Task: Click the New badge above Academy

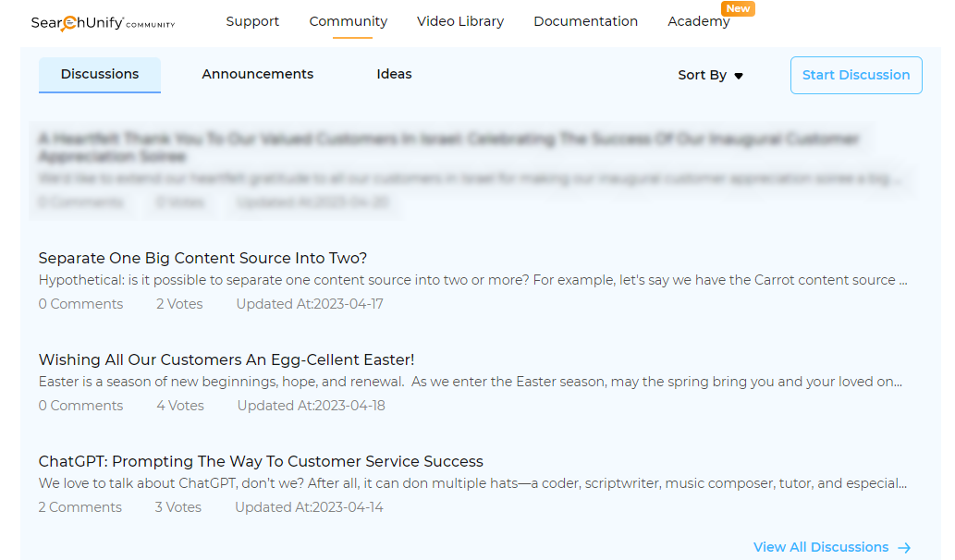Action: click(738, 8)
